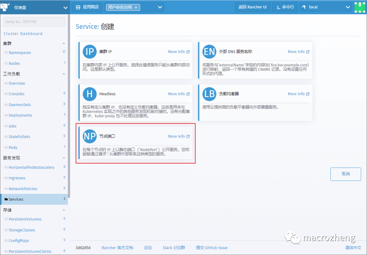Click 返回 Rancher UI button
The height and width of the screenshot is (255, 367).
point(252,7)
